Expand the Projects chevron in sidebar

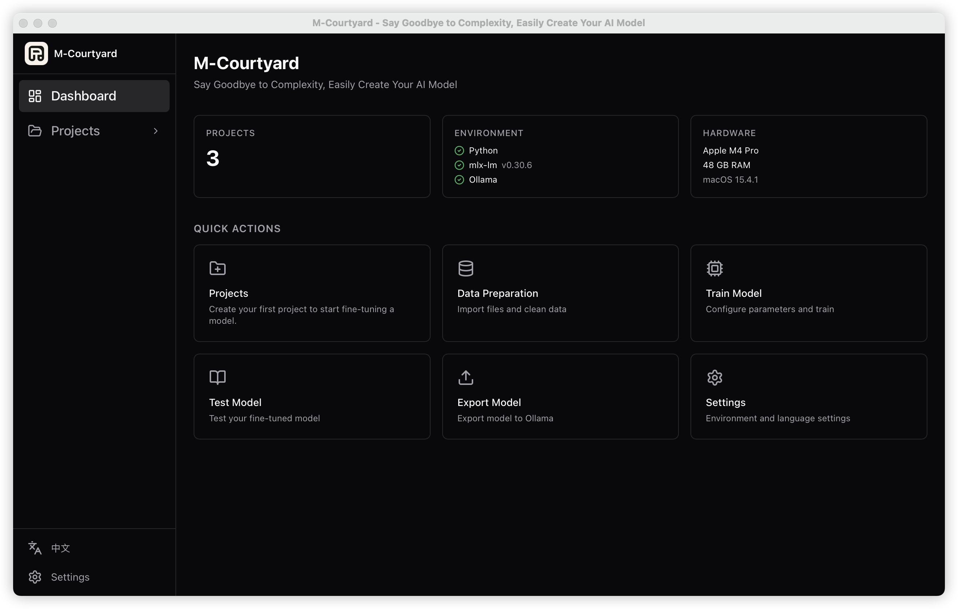coord(155,131)
